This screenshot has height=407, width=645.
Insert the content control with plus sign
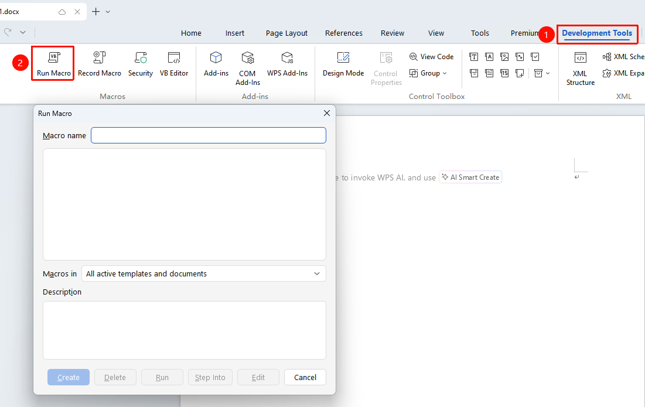point(520,73)
